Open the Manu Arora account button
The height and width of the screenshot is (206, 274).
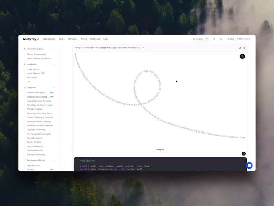[x=243, y=39]
